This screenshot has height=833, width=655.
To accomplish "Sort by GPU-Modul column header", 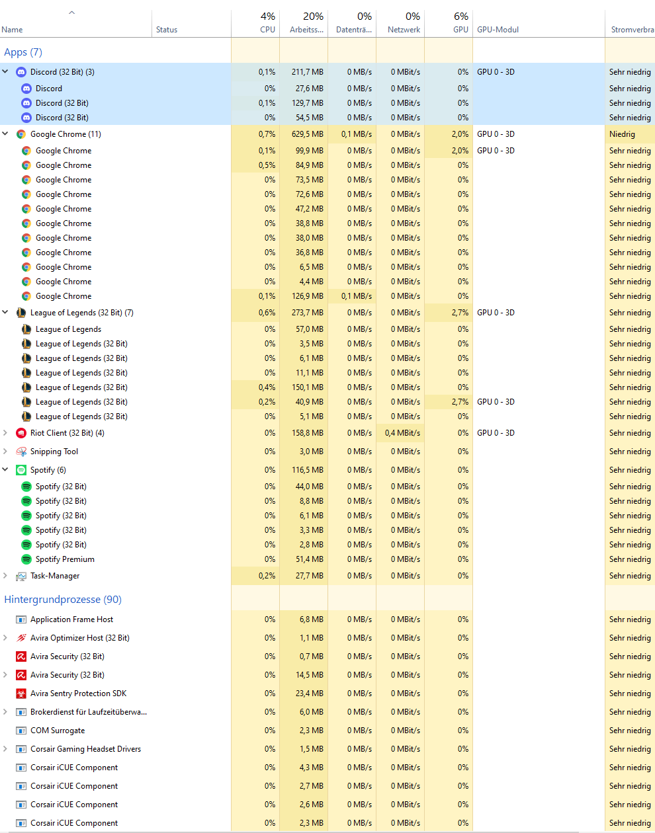I will click(539, 23).
